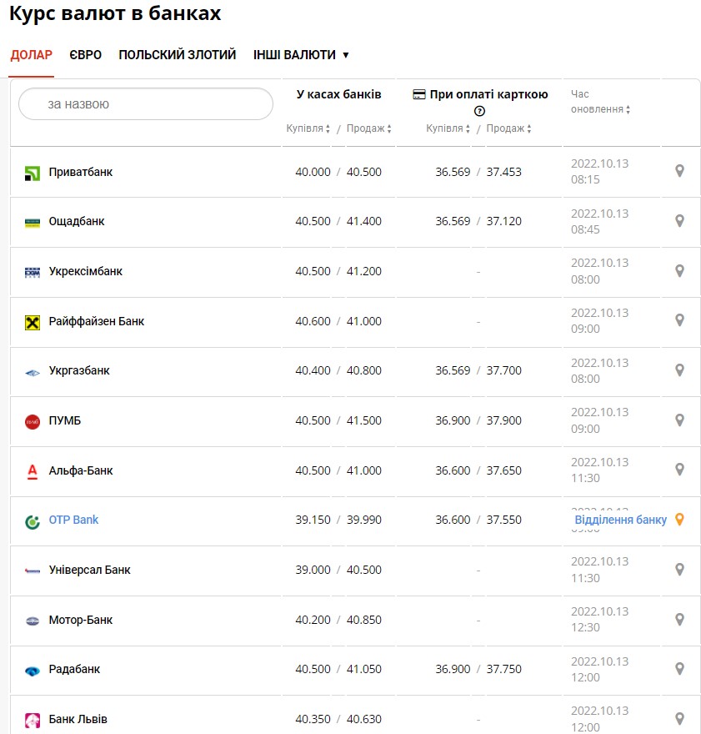Click the Відділення банку link
This screenshot has width=701, height=734.
click(620, 520)
